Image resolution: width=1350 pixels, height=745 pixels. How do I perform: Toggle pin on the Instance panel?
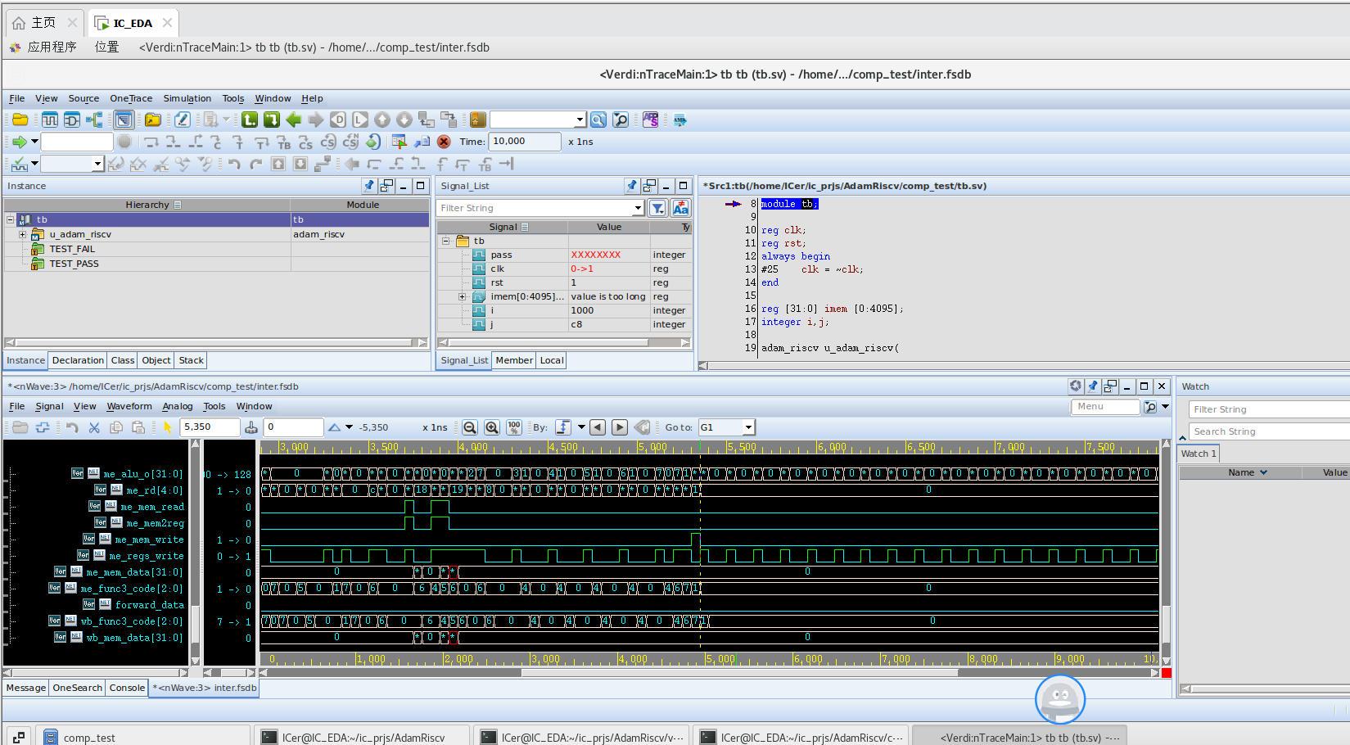point(369,186)
